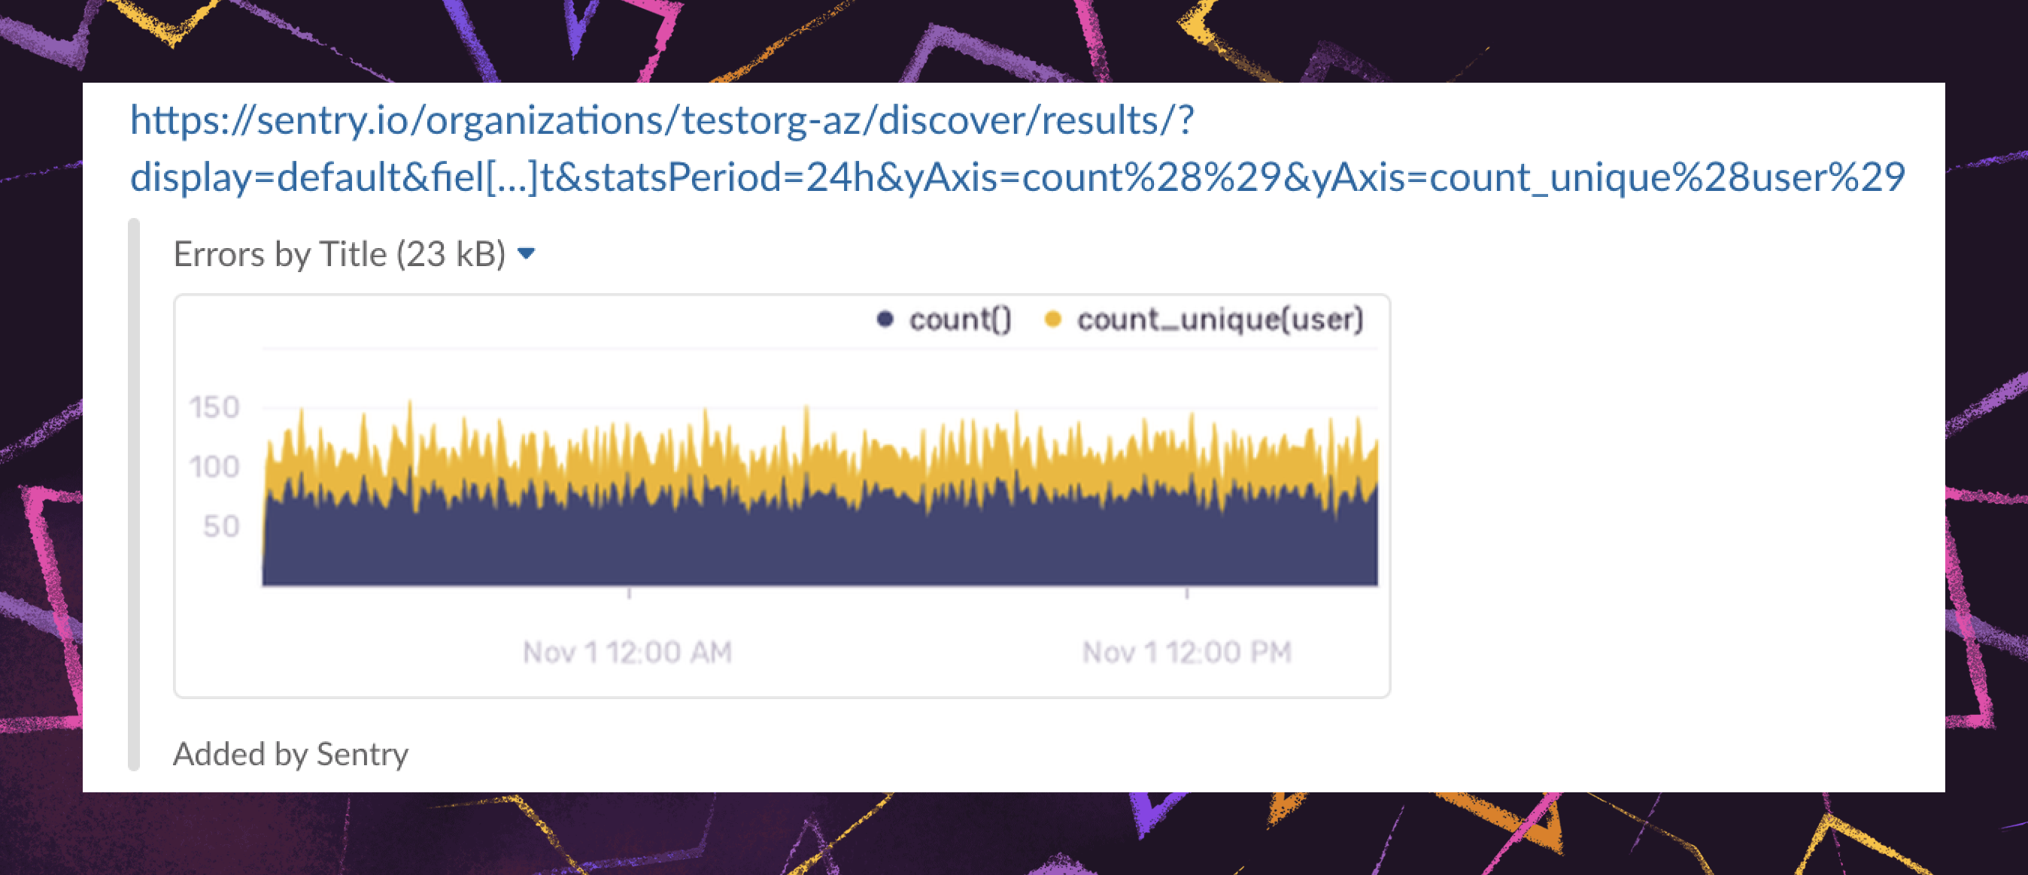
Task: Click the 12:00 PM tick mark on chart axis
Action: pyautogui.click(x=1187, y=593)
